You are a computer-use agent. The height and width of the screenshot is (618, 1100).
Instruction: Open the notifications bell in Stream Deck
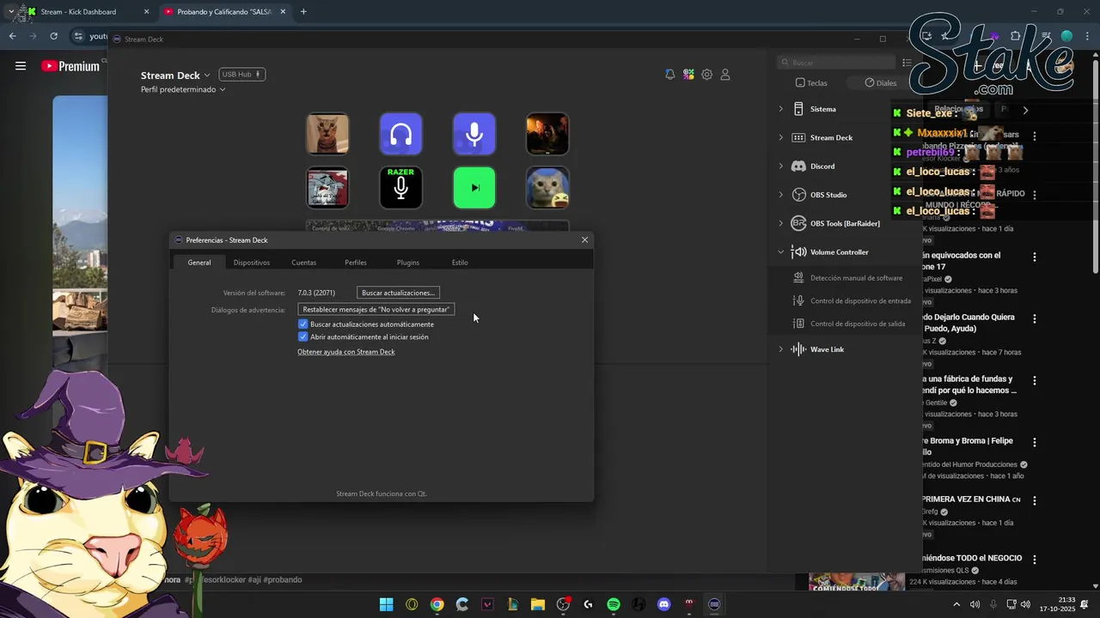[669, 75]
